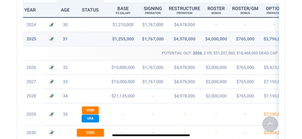
Task: Click the Dolphins logo in the 2029 row
Action: (x=51, y=114)
